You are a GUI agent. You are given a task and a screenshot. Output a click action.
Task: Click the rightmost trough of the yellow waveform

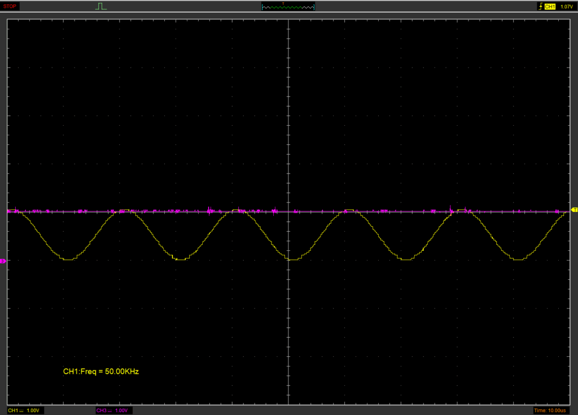tap(519, 259)
